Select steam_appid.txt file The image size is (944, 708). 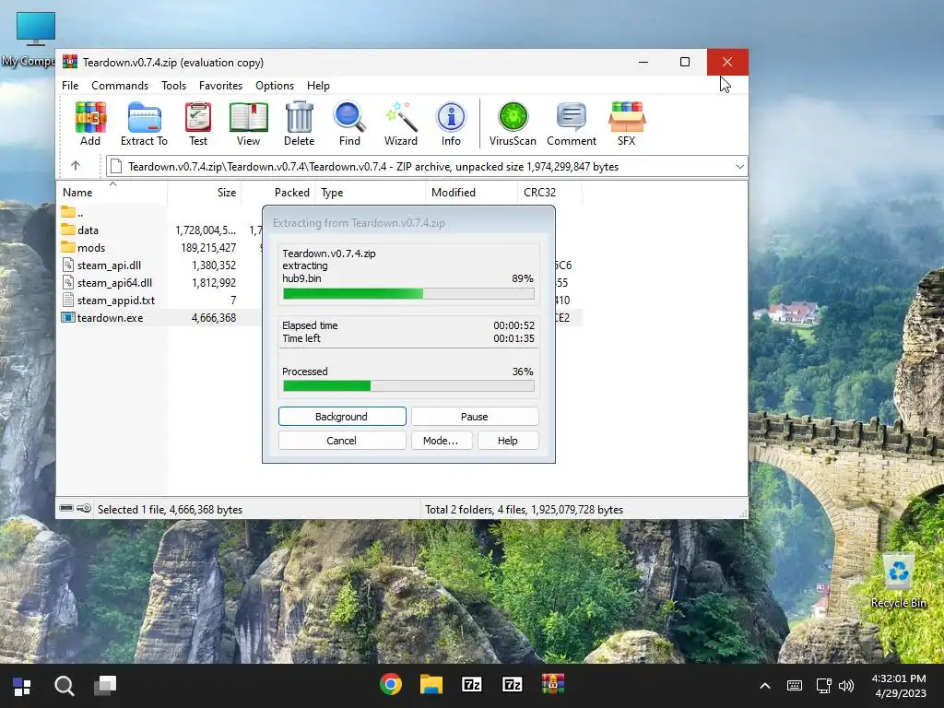pyautogui.click(x=115, y=300)
